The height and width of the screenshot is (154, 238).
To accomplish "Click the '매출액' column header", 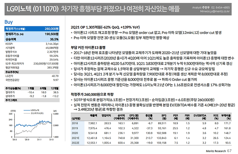I will [94, 115].
